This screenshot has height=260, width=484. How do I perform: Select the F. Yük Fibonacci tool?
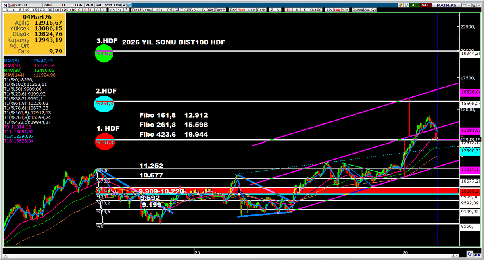pos(194,10)
